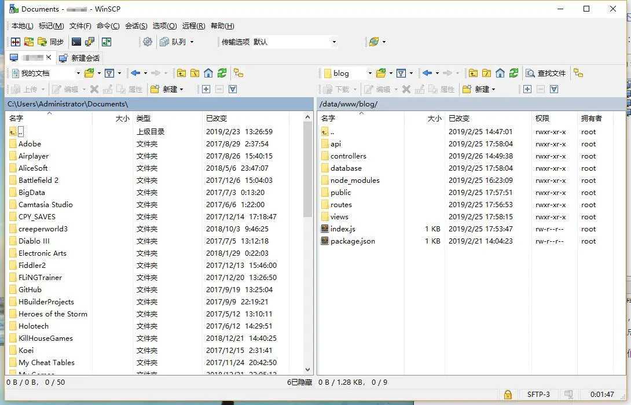Click local panel 新建 button
The width and height of the screenshot is (631, 405).
(166, 89)
